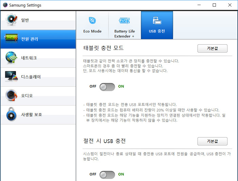Click the monitor icon for 디스플레이
238x181 pixels.
[11, 77]
